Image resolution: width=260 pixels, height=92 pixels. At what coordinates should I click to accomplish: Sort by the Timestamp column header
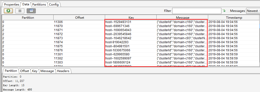234,17
